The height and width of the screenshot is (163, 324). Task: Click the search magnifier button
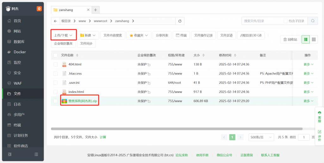tap(313, 21)
